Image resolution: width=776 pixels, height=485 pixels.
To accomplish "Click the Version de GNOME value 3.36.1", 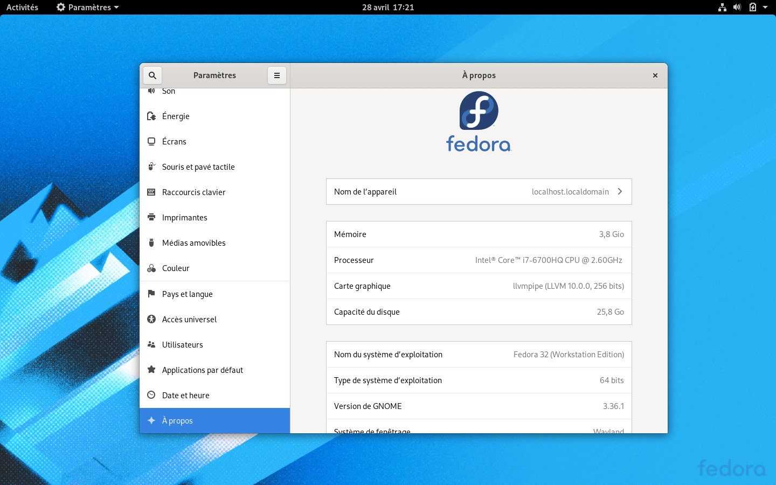I will 613,406.
